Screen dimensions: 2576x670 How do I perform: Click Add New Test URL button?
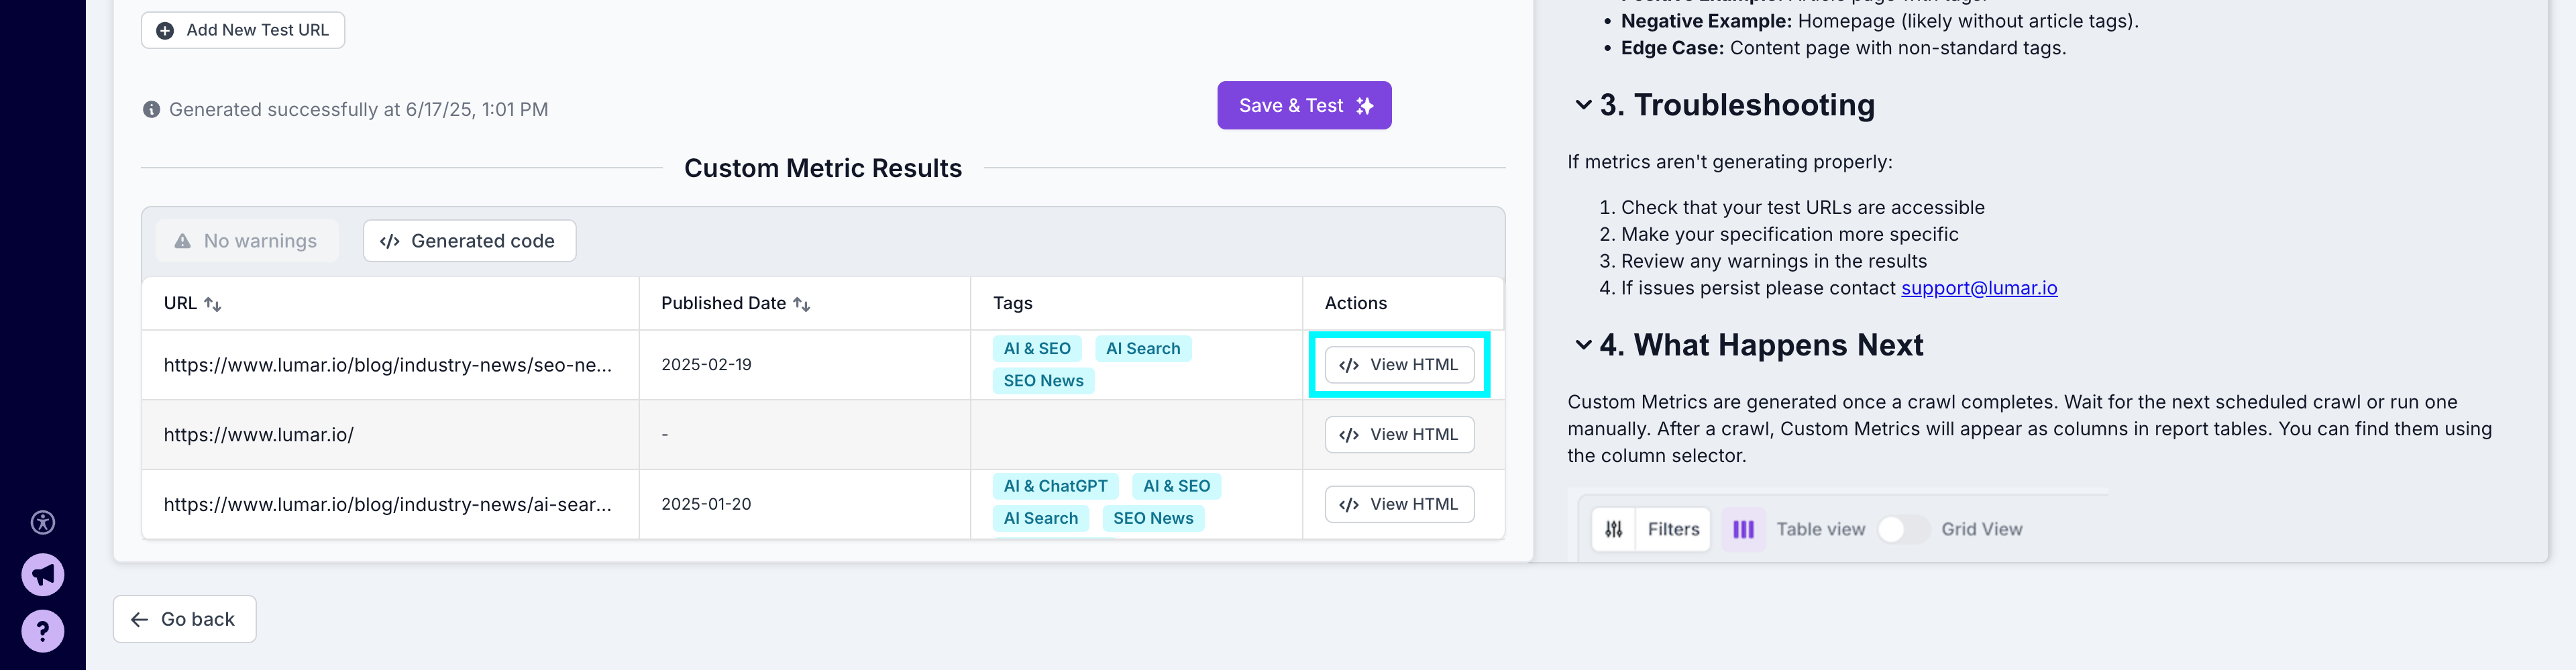[243, 30]
